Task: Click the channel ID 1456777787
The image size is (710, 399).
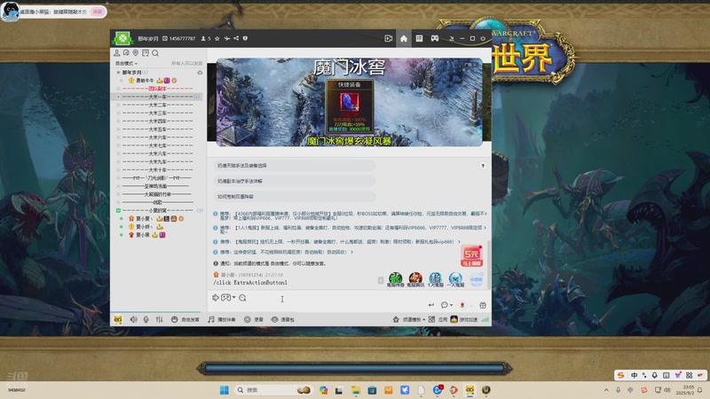Action: point(182,38)
